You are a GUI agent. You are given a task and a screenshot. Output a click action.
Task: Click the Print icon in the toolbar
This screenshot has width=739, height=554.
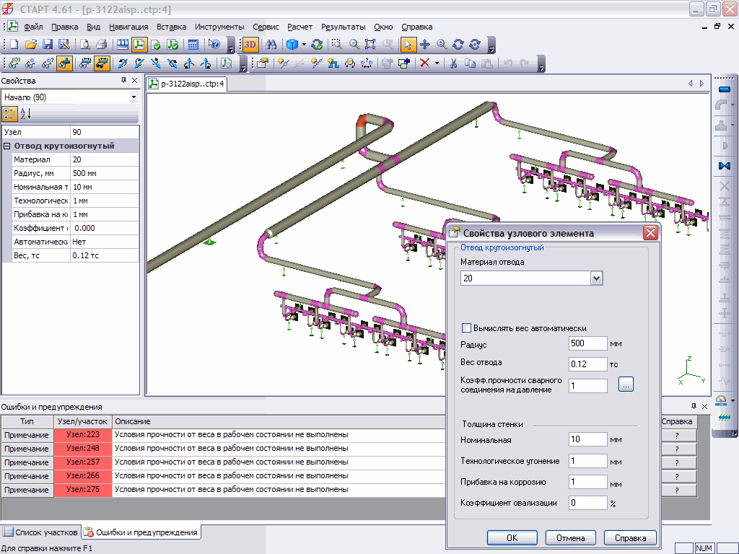click(101, 44)
